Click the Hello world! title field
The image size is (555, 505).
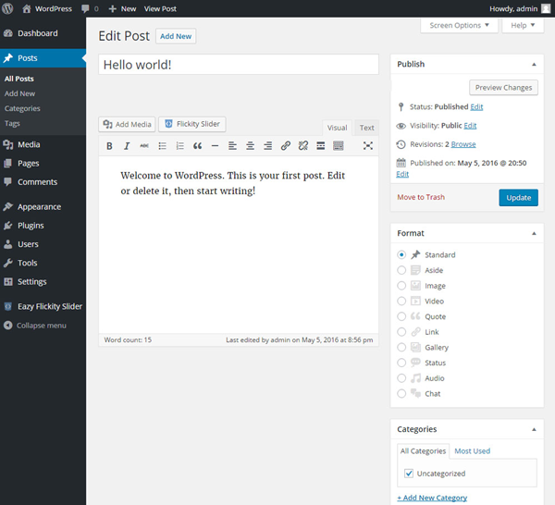coord(239,65)
